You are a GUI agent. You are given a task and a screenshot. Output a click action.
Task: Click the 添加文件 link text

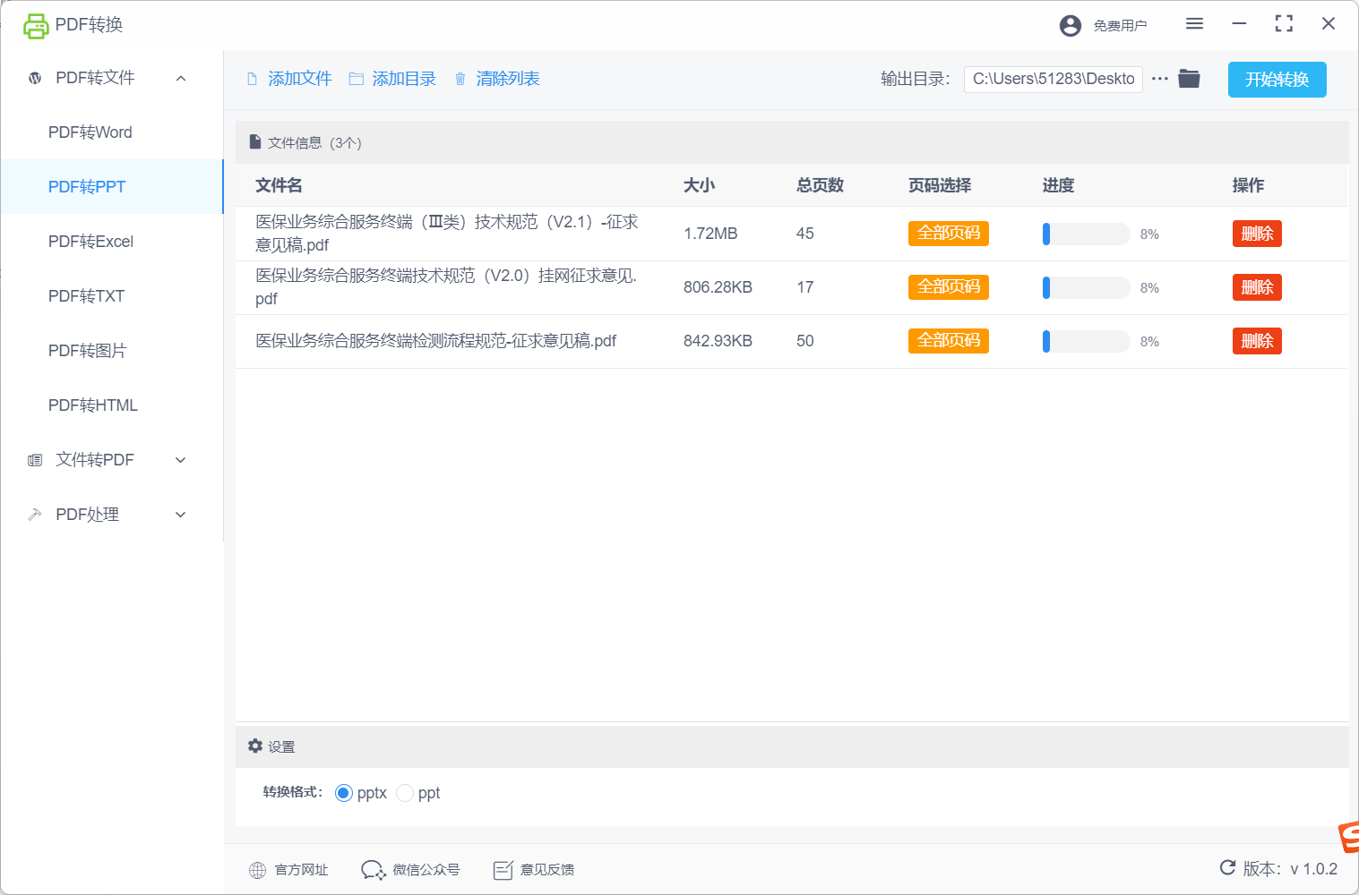[300, 79]
